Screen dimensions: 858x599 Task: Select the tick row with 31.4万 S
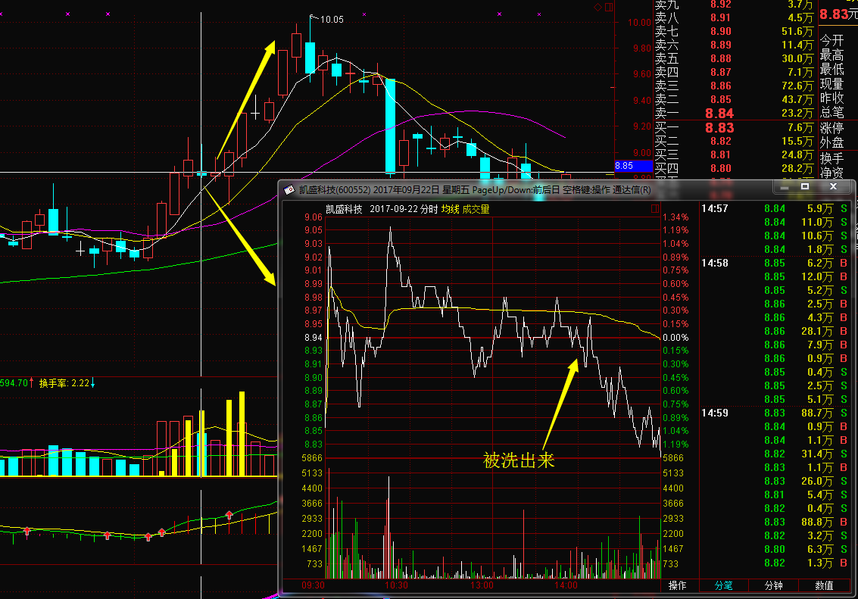tap(776, 454)
